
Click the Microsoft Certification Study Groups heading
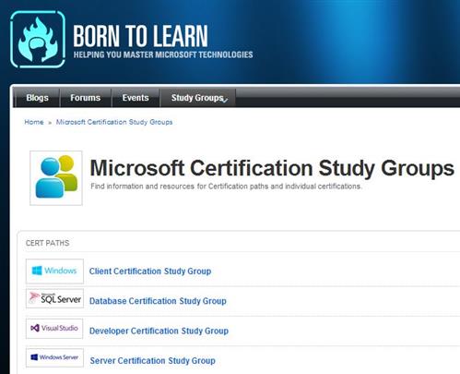click(x=272, y=168)
